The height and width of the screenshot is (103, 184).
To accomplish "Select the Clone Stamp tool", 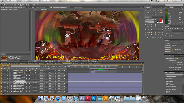I will pyautogui.click(x=28, y=5).
